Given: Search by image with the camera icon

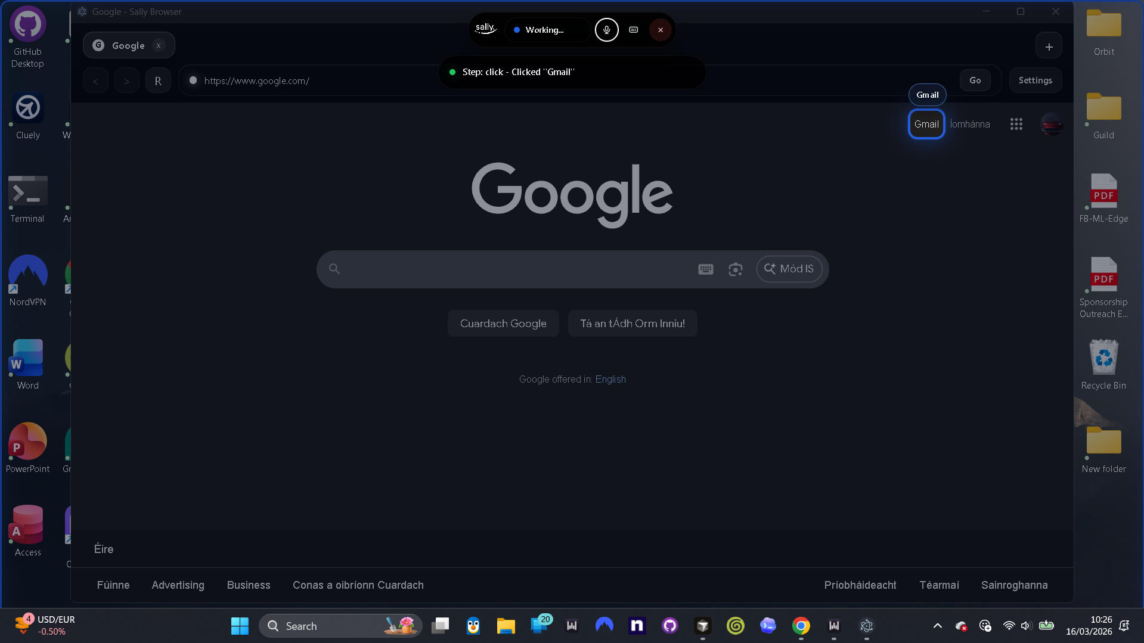Looking at the screenshot, I should [x=736, y=269].
